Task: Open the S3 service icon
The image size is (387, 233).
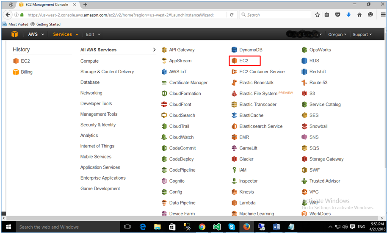Action: 304,94
